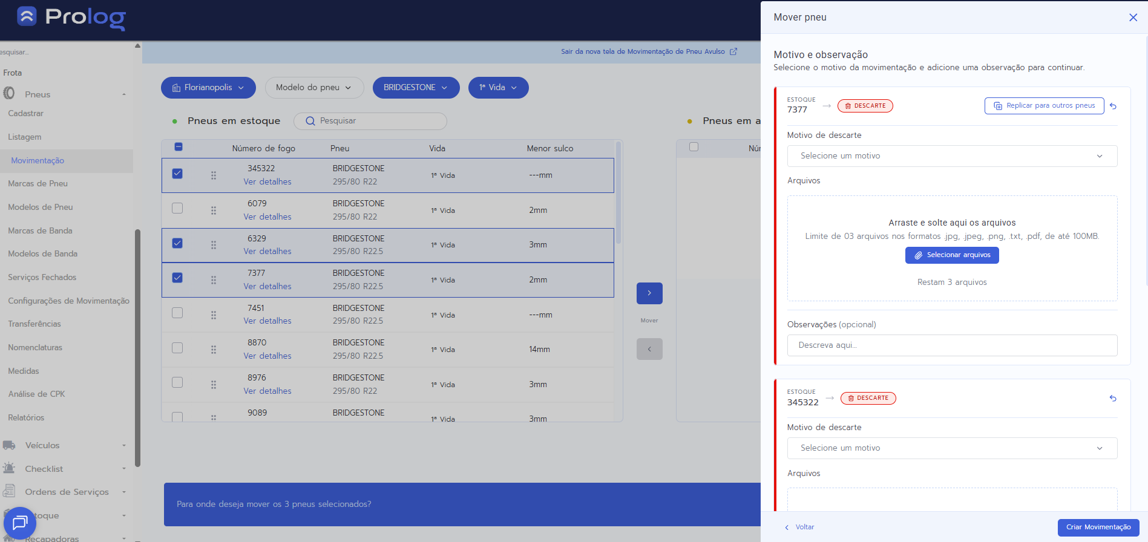Open the BRIDGESTONE brand filter dropdown
Image resolution: width=1148 pixels, height=542 pixels.
[416, 88]
